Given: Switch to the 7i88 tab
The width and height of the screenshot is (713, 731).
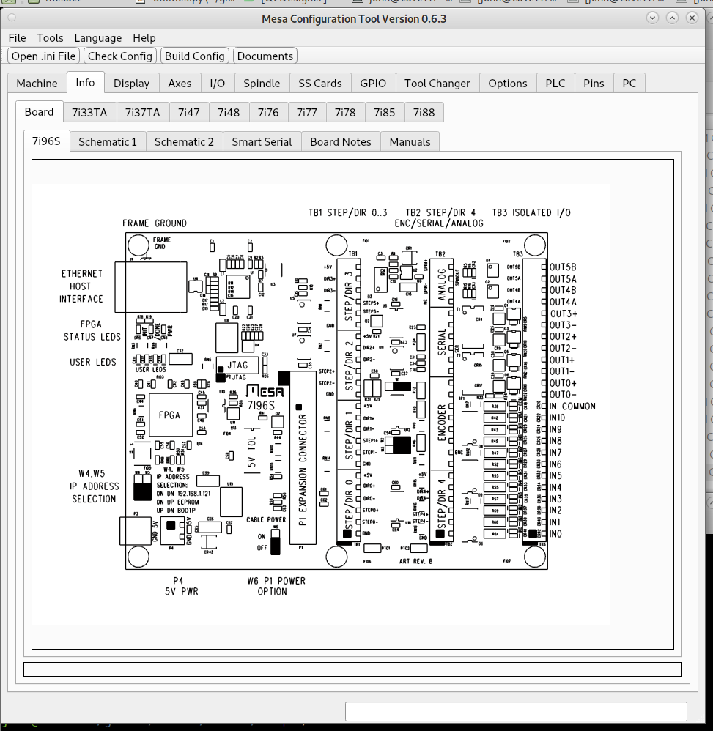Looking at the screenshot, I should [424, 112].
